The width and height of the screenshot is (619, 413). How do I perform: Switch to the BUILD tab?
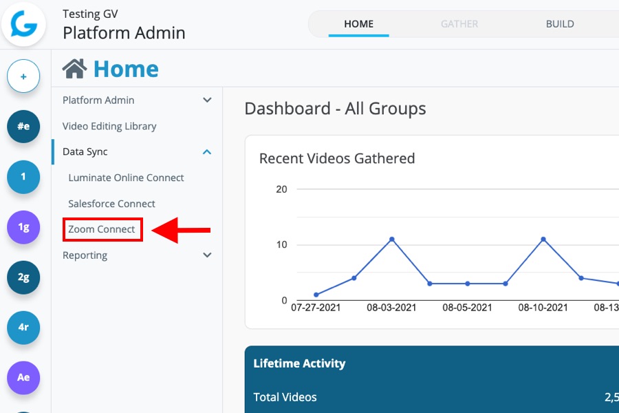[559, 23]
